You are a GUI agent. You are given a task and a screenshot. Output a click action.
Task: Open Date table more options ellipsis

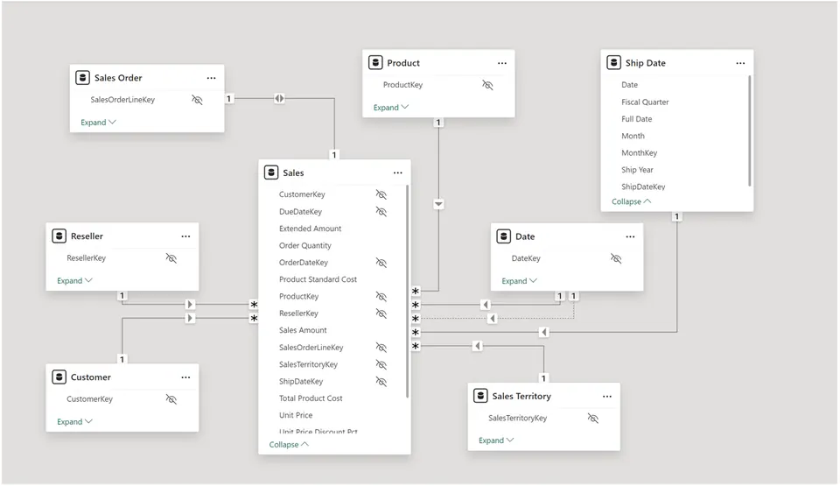[630, 236]
